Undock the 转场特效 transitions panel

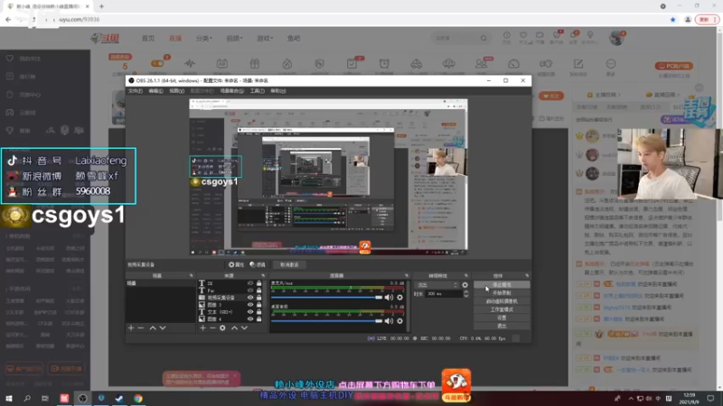pos(466,276)
